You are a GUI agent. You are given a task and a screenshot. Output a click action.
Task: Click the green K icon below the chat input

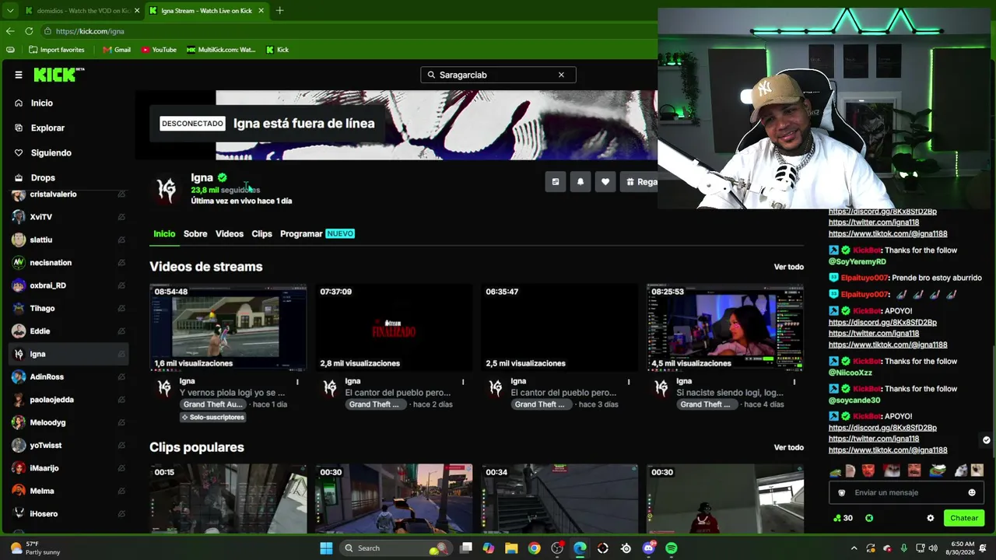tap(869, 518)
